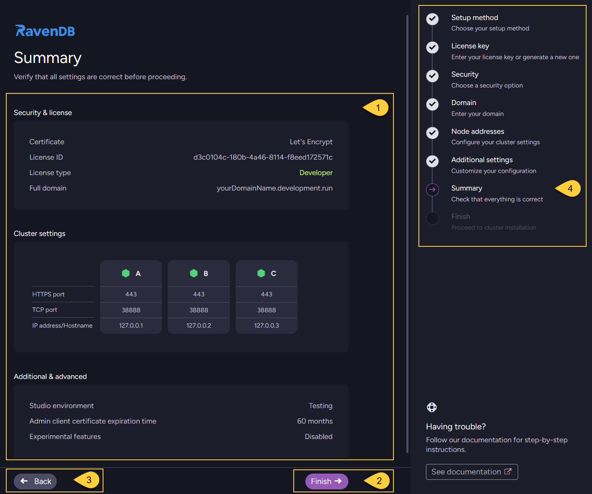Click the Additional settings checkmark icon

coord(432,161)
